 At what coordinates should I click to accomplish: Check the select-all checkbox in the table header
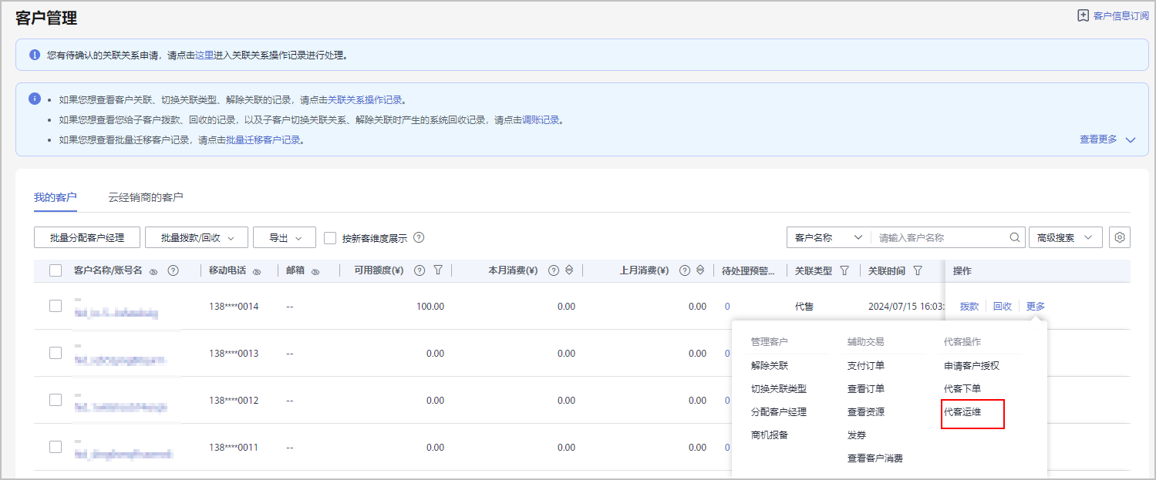point(56,270)
